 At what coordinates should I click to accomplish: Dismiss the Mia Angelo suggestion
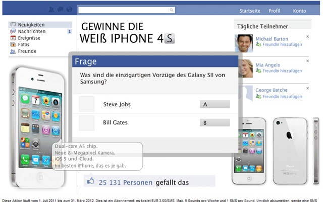pyautogui.click(x=307, y=60)
